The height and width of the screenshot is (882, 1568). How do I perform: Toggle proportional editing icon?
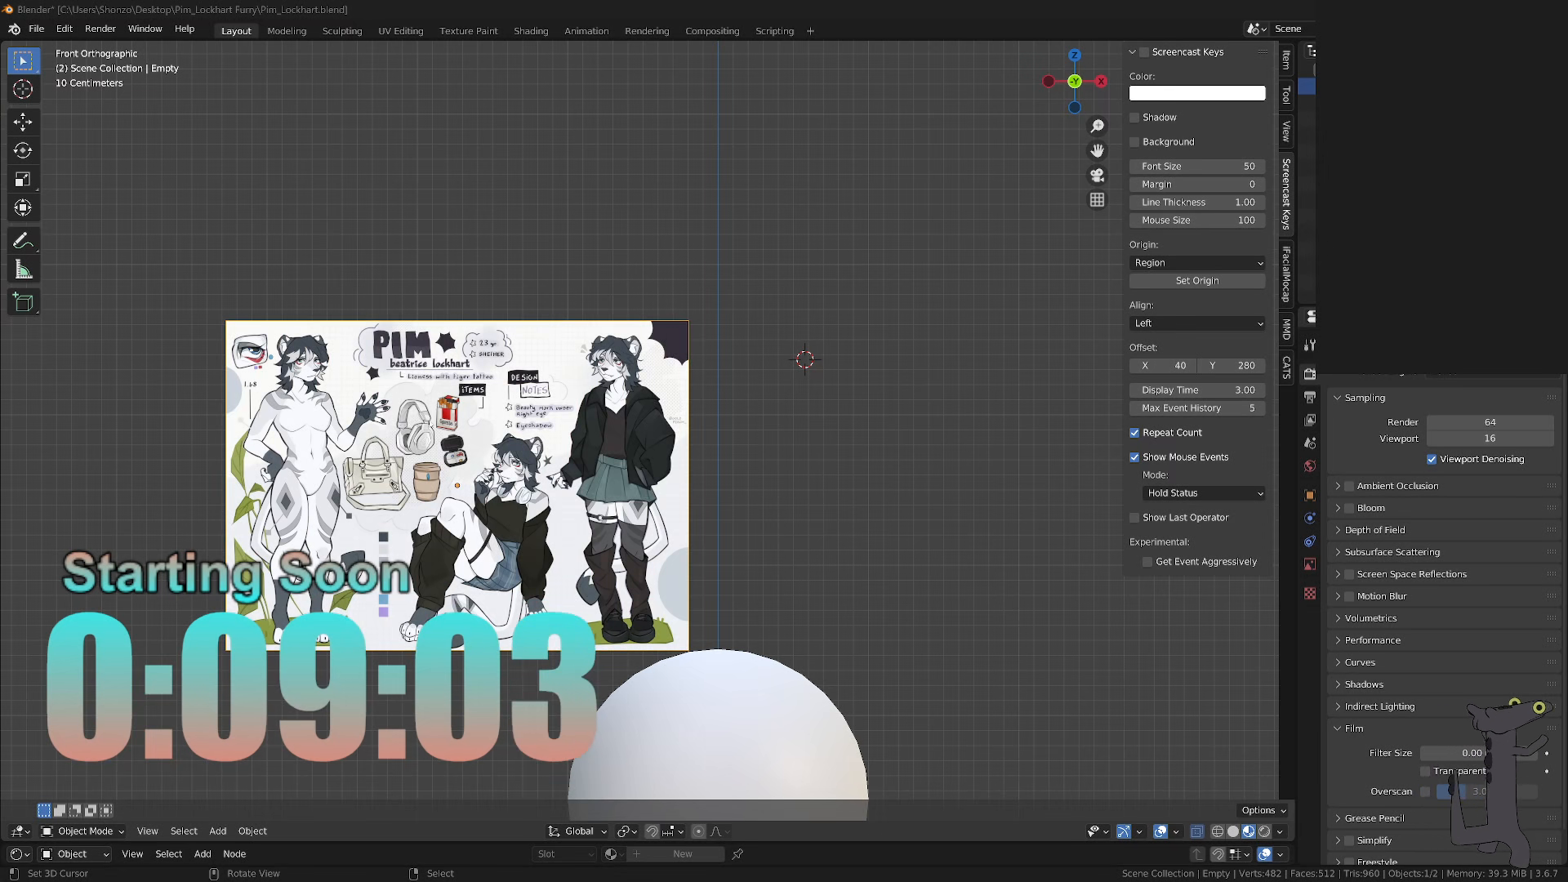(x=698, y=831)
